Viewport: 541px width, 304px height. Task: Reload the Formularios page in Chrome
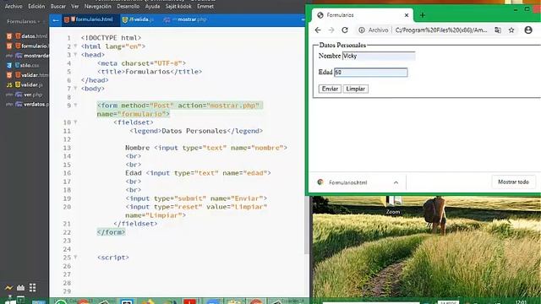345,30
